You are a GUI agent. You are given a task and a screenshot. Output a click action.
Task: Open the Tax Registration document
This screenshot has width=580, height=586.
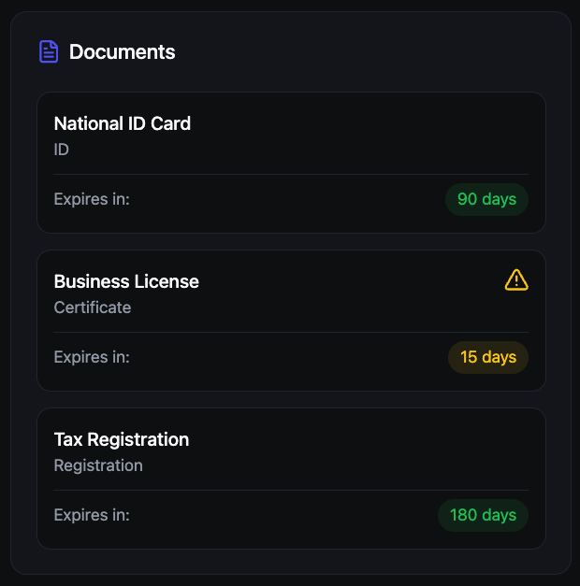[x=122, y=439]
